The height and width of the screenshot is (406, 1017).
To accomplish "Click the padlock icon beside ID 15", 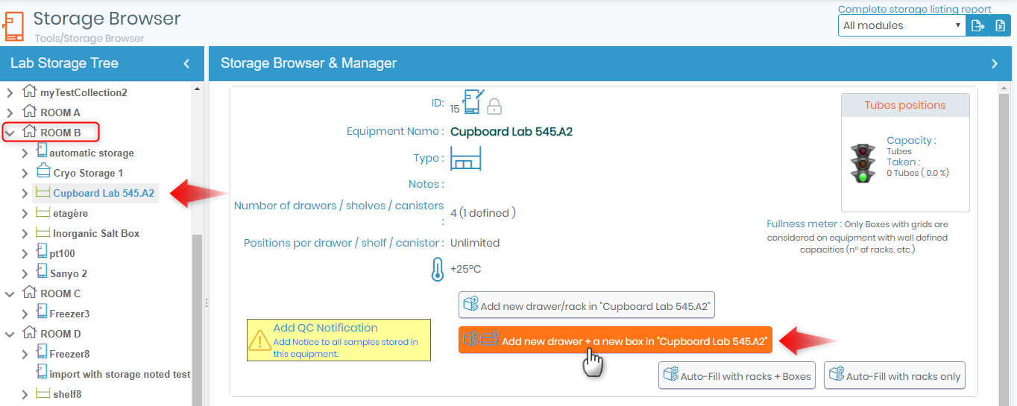I will coord(494,107).
